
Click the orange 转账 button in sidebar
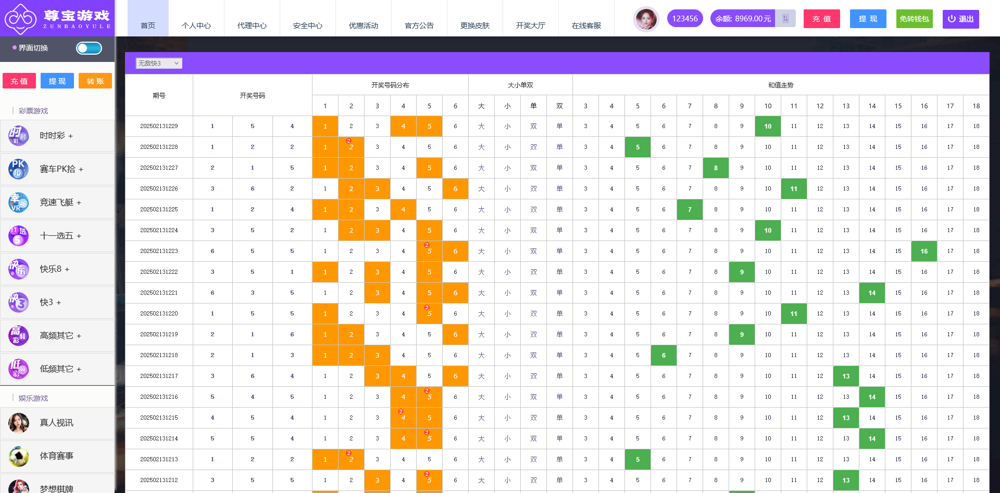point(95,81)
